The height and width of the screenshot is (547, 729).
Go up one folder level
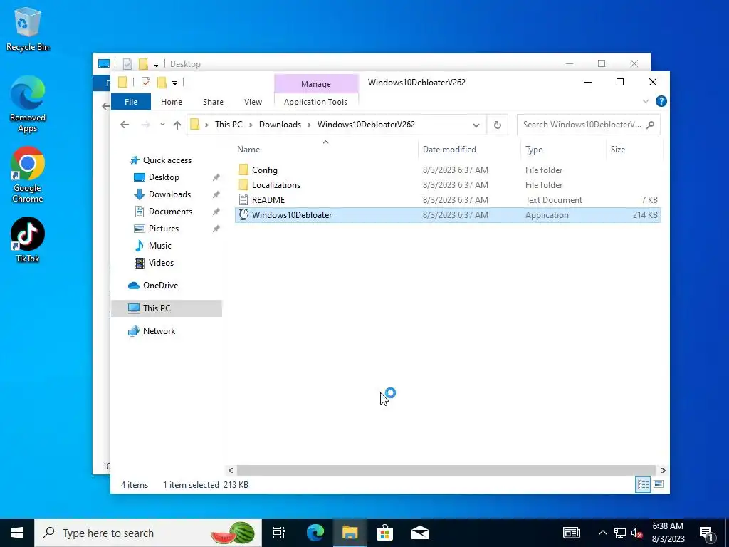(x=177, y=125)
